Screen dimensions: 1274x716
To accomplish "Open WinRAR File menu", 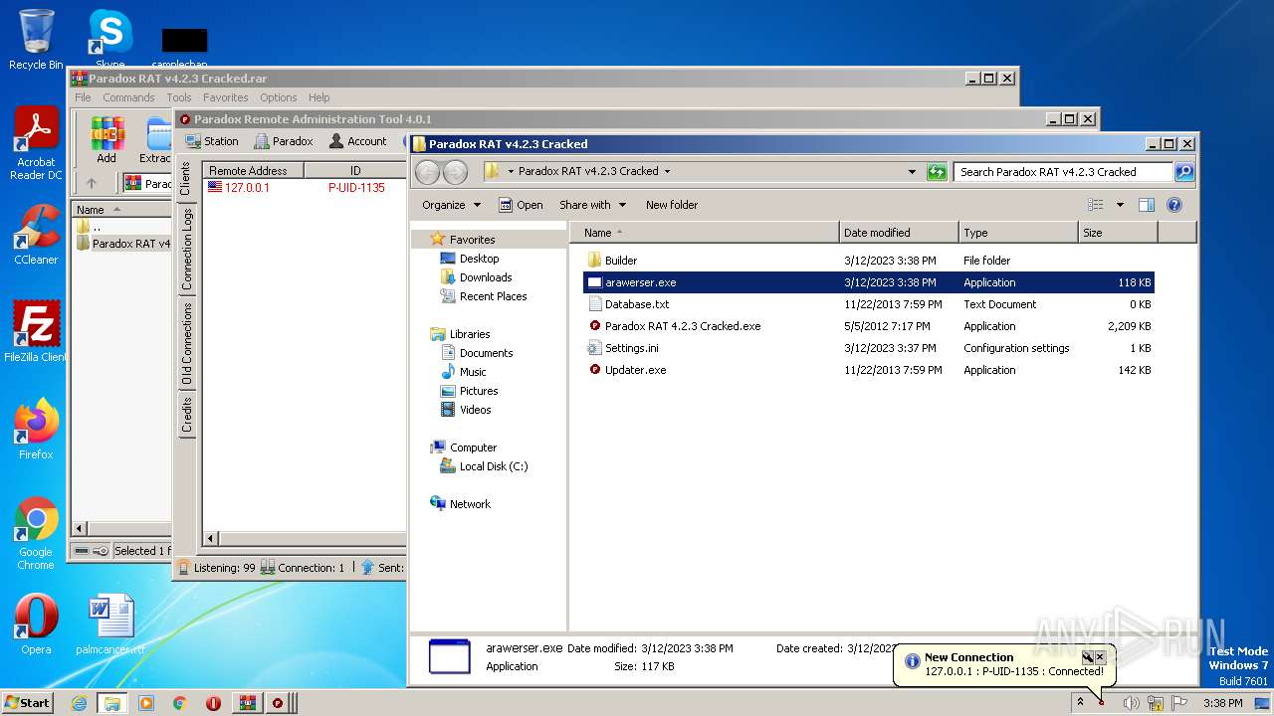I will [83, 97].
